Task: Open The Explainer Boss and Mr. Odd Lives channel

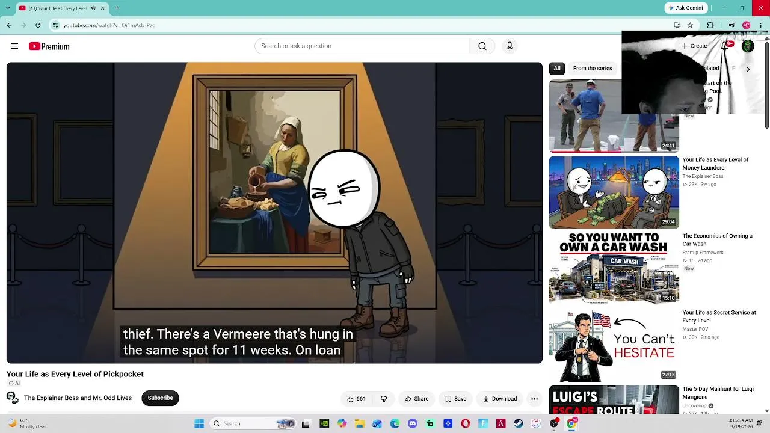Action: tap(78, 398)
